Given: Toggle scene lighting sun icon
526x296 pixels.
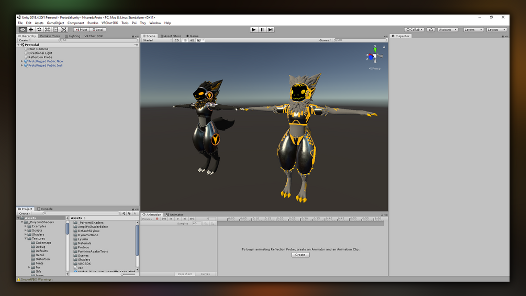Looking at the screenshot, I should [185, 40].
